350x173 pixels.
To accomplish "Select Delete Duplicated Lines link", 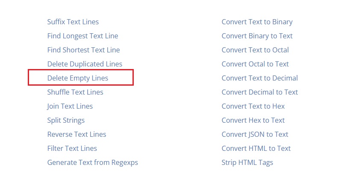I will pyautogui.click(x=85, y=64).
